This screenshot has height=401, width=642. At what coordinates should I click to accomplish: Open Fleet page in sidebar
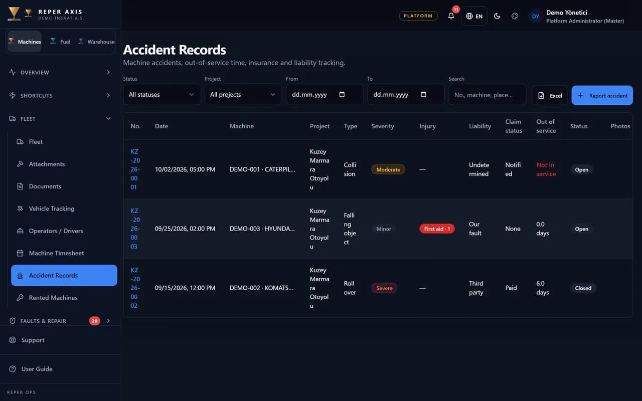(x=64, y=142)
